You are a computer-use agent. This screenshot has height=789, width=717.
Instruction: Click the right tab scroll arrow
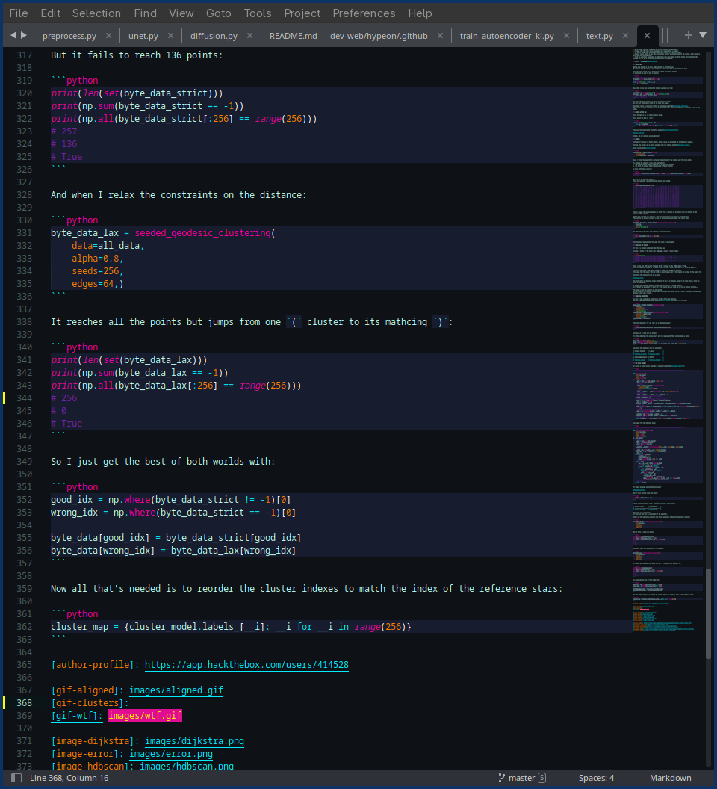pyautogui.click(x=24, y=35)
